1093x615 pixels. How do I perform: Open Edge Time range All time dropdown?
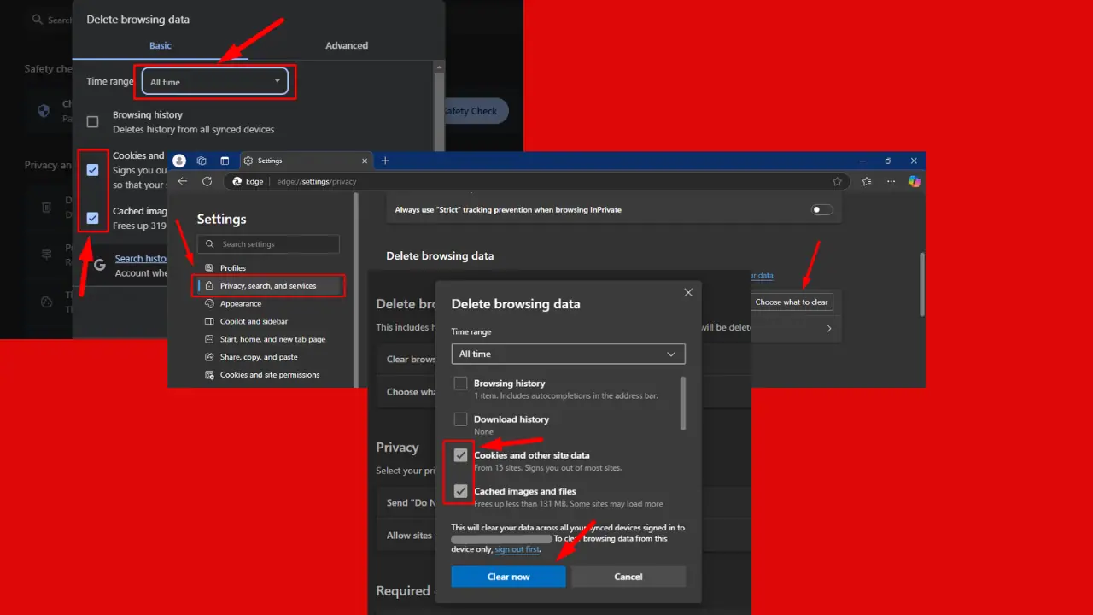(x=568, y=354)
